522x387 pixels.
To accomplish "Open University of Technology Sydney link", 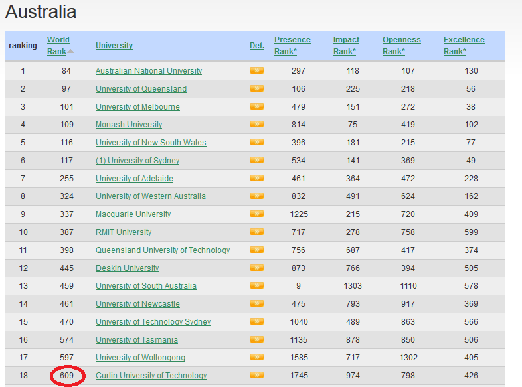I will tap(153, 322).
